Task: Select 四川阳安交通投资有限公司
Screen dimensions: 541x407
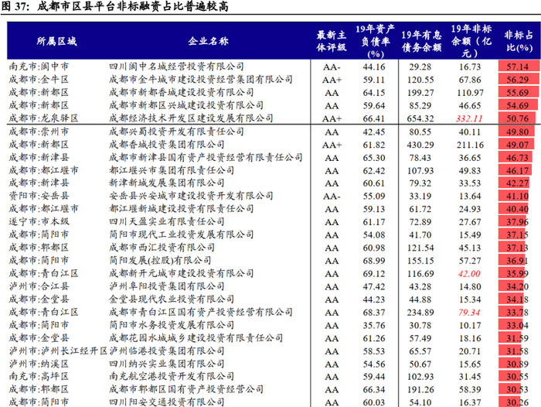Action: tap(167, 402)
